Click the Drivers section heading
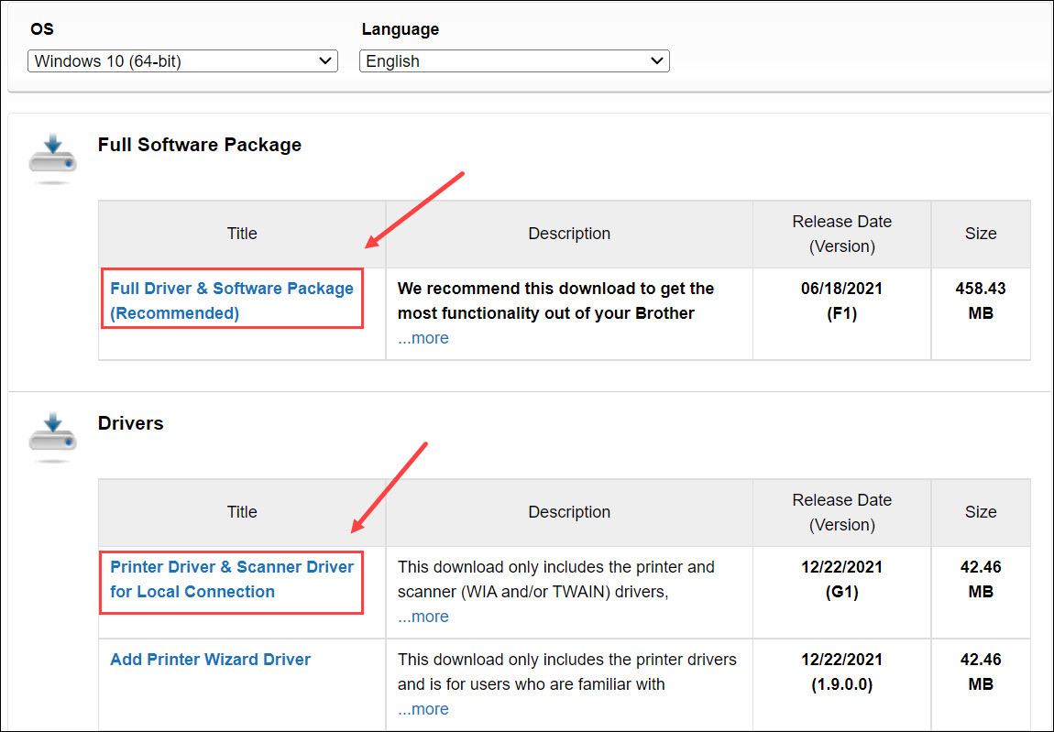 131,423
